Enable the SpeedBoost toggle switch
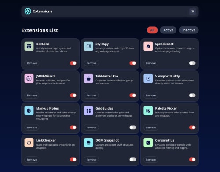This screenshot has width=220, height=172. pyautogui.click(x=192, y=63)
